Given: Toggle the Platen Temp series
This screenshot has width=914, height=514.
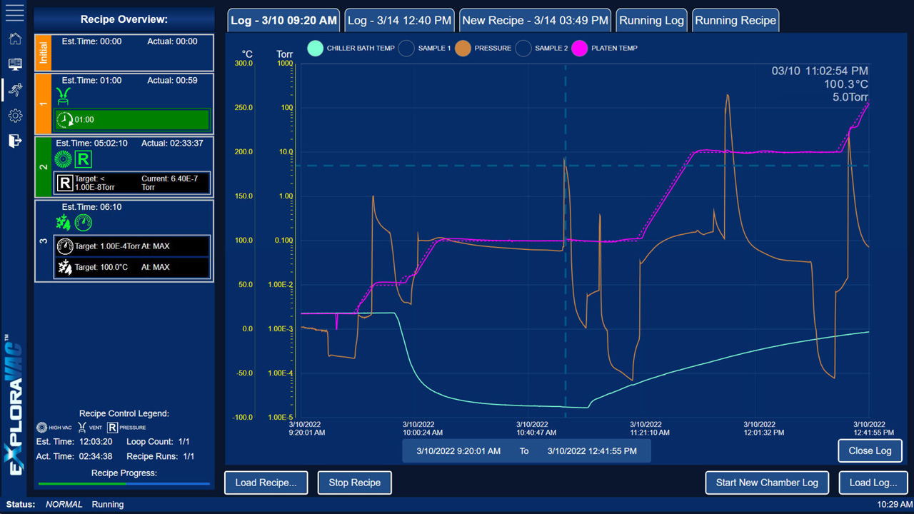Looking at the screenshot, I should (x=580, y=49).
